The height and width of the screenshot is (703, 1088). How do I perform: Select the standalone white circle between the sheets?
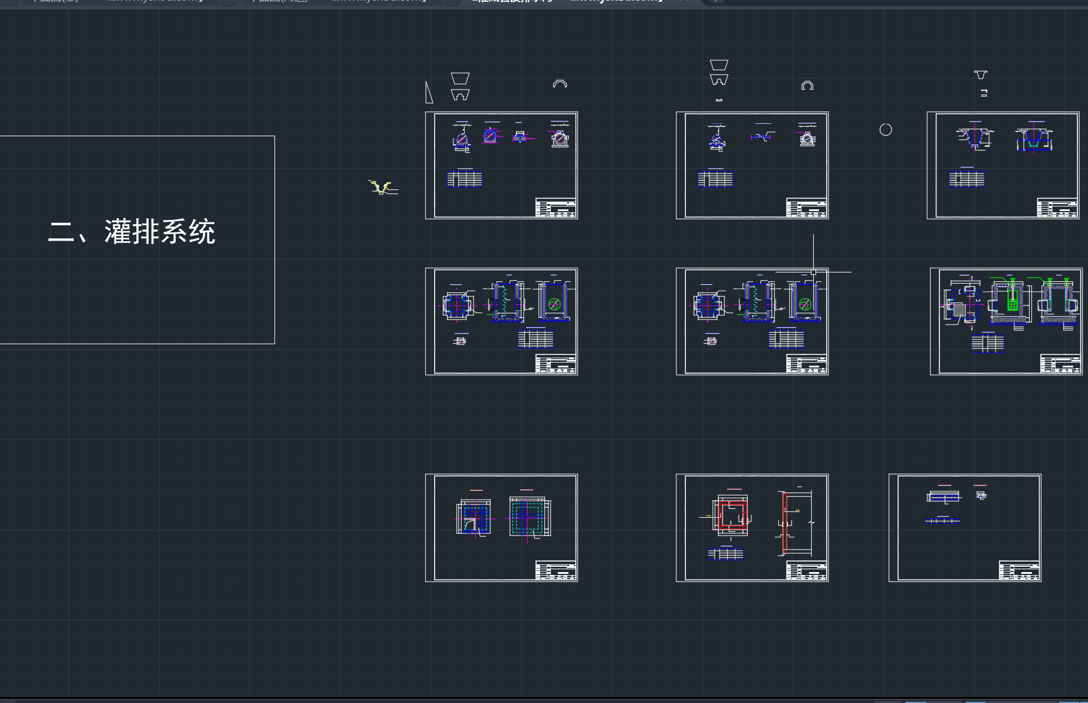(x=886, y=130)
